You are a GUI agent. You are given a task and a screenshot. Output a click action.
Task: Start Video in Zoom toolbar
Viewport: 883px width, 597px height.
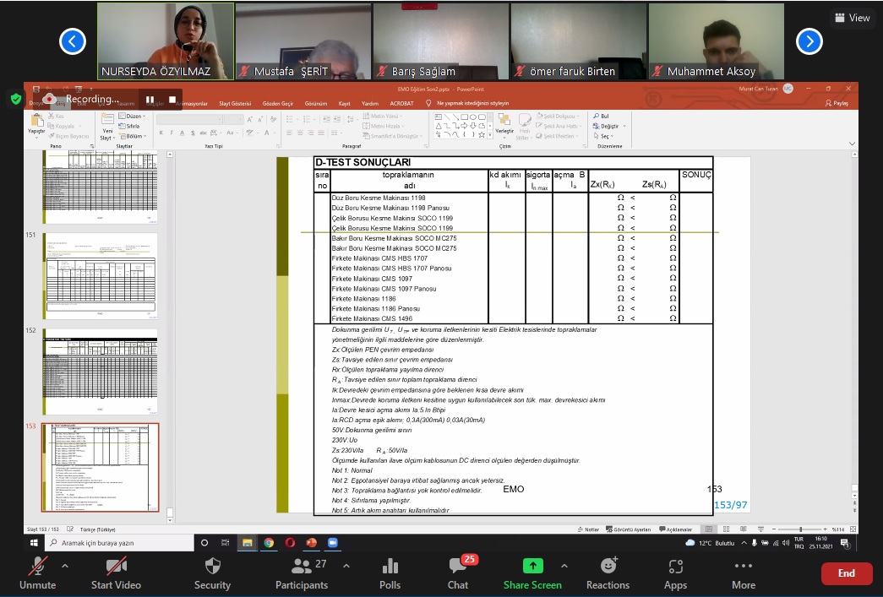click(116, 573)
